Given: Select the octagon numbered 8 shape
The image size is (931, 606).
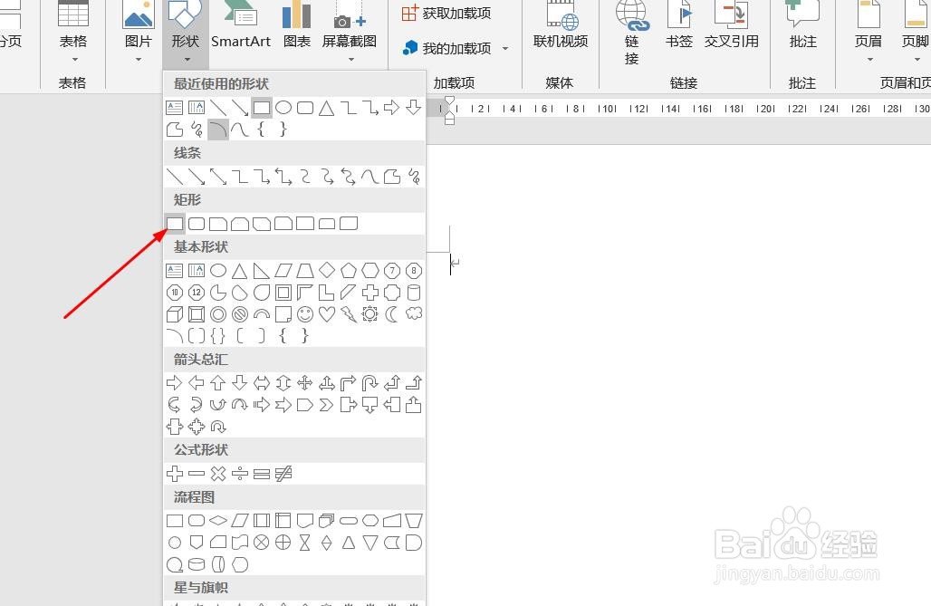Looking at the screenshot, I should click(414, 271).
